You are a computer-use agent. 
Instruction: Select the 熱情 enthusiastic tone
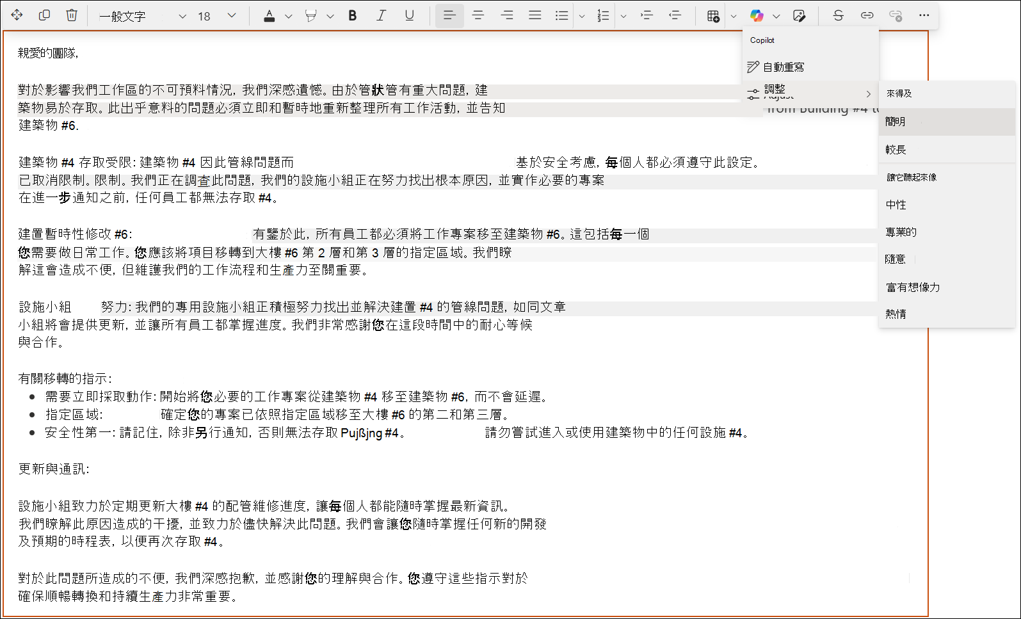[947, 314]
